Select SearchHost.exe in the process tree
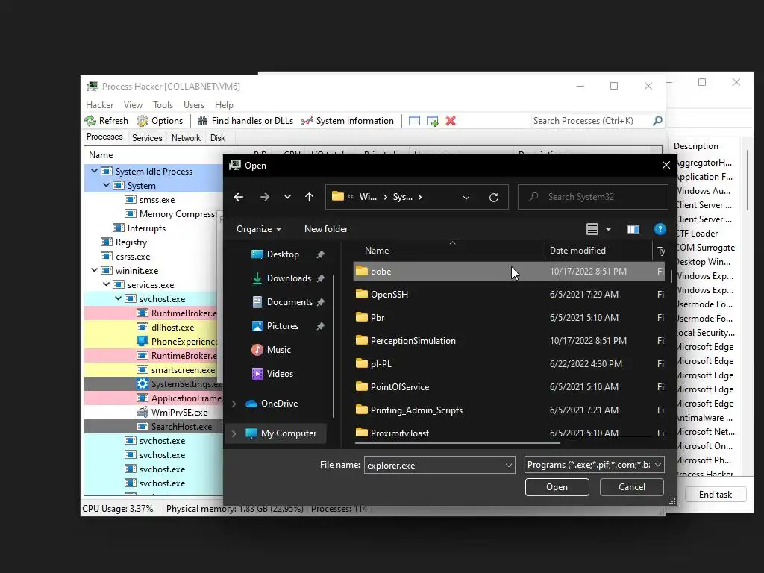Viewport: 764px width, 573px height. point(181,426)
